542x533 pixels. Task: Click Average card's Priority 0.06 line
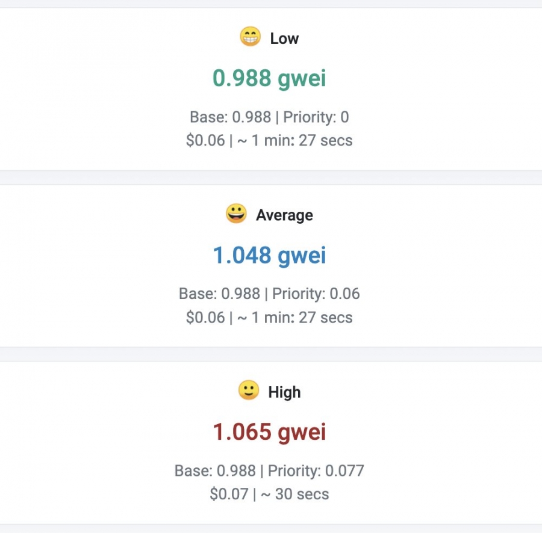click(x=269, y=294)
